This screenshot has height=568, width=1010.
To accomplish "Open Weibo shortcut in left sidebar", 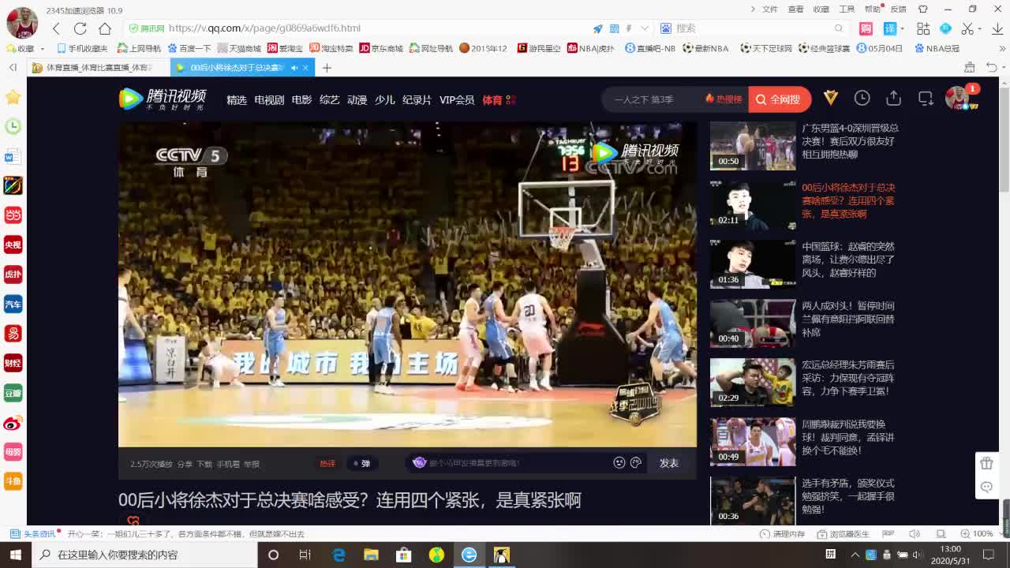I will [x=13, y=423].
